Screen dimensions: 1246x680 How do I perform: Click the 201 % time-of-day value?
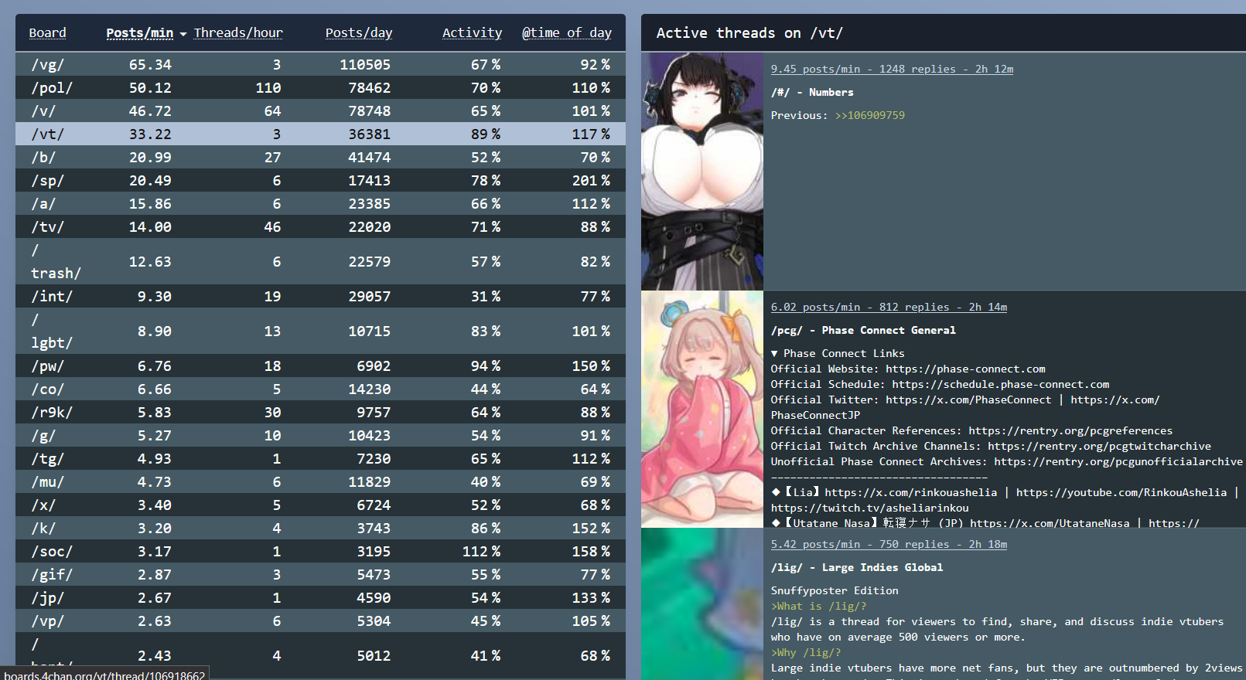pyautogui.click(x=591, y=180)
